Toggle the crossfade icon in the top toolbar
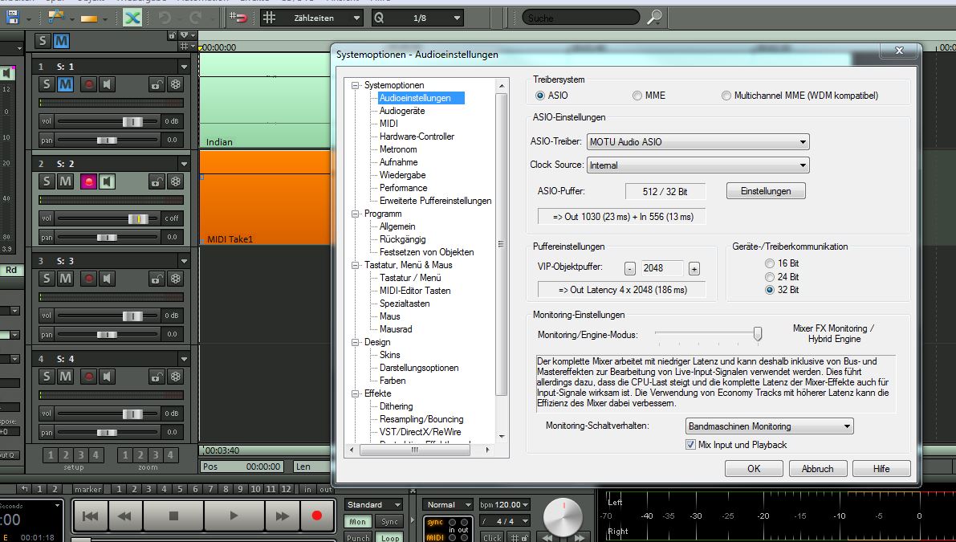956x542 pixels. (x=132, y=18)
